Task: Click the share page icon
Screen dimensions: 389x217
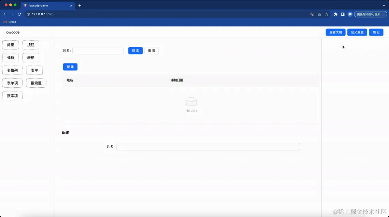Action: pos(319,14)
